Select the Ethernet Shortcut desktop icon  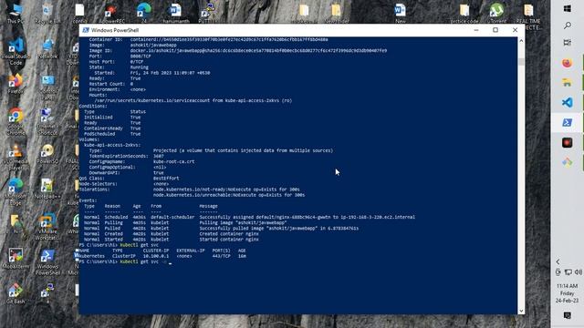[x=47, y=121]
